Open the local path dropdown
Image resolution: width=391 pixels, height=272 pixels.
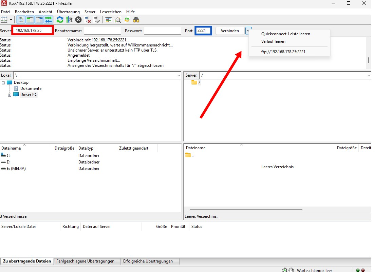[x=179, y=75]
